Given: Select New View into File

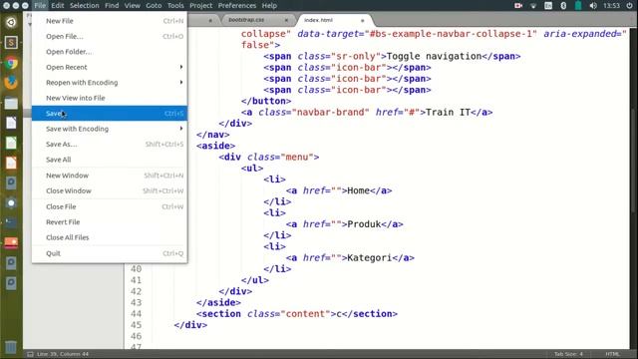Looking at the screenshot, I should pyautogui.click(x=110, y=98).
